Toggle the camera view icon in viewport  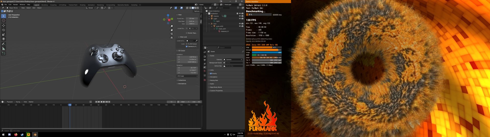[171, 34]
